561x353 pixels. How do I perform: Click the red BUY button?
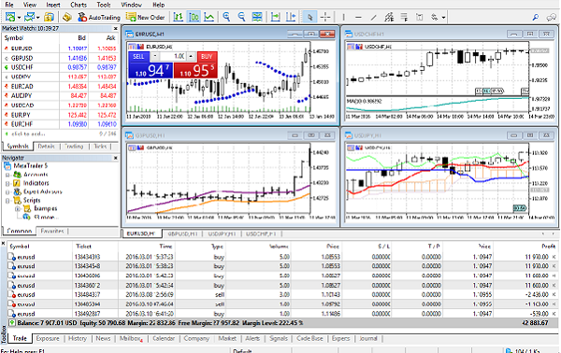[x=208, y=56]
